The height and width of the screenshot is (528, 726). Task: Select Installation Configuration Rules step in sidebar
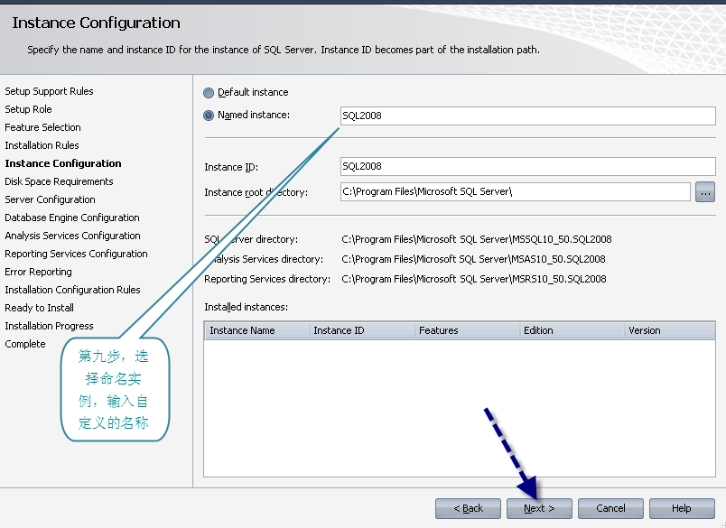[x=72, y=290]
